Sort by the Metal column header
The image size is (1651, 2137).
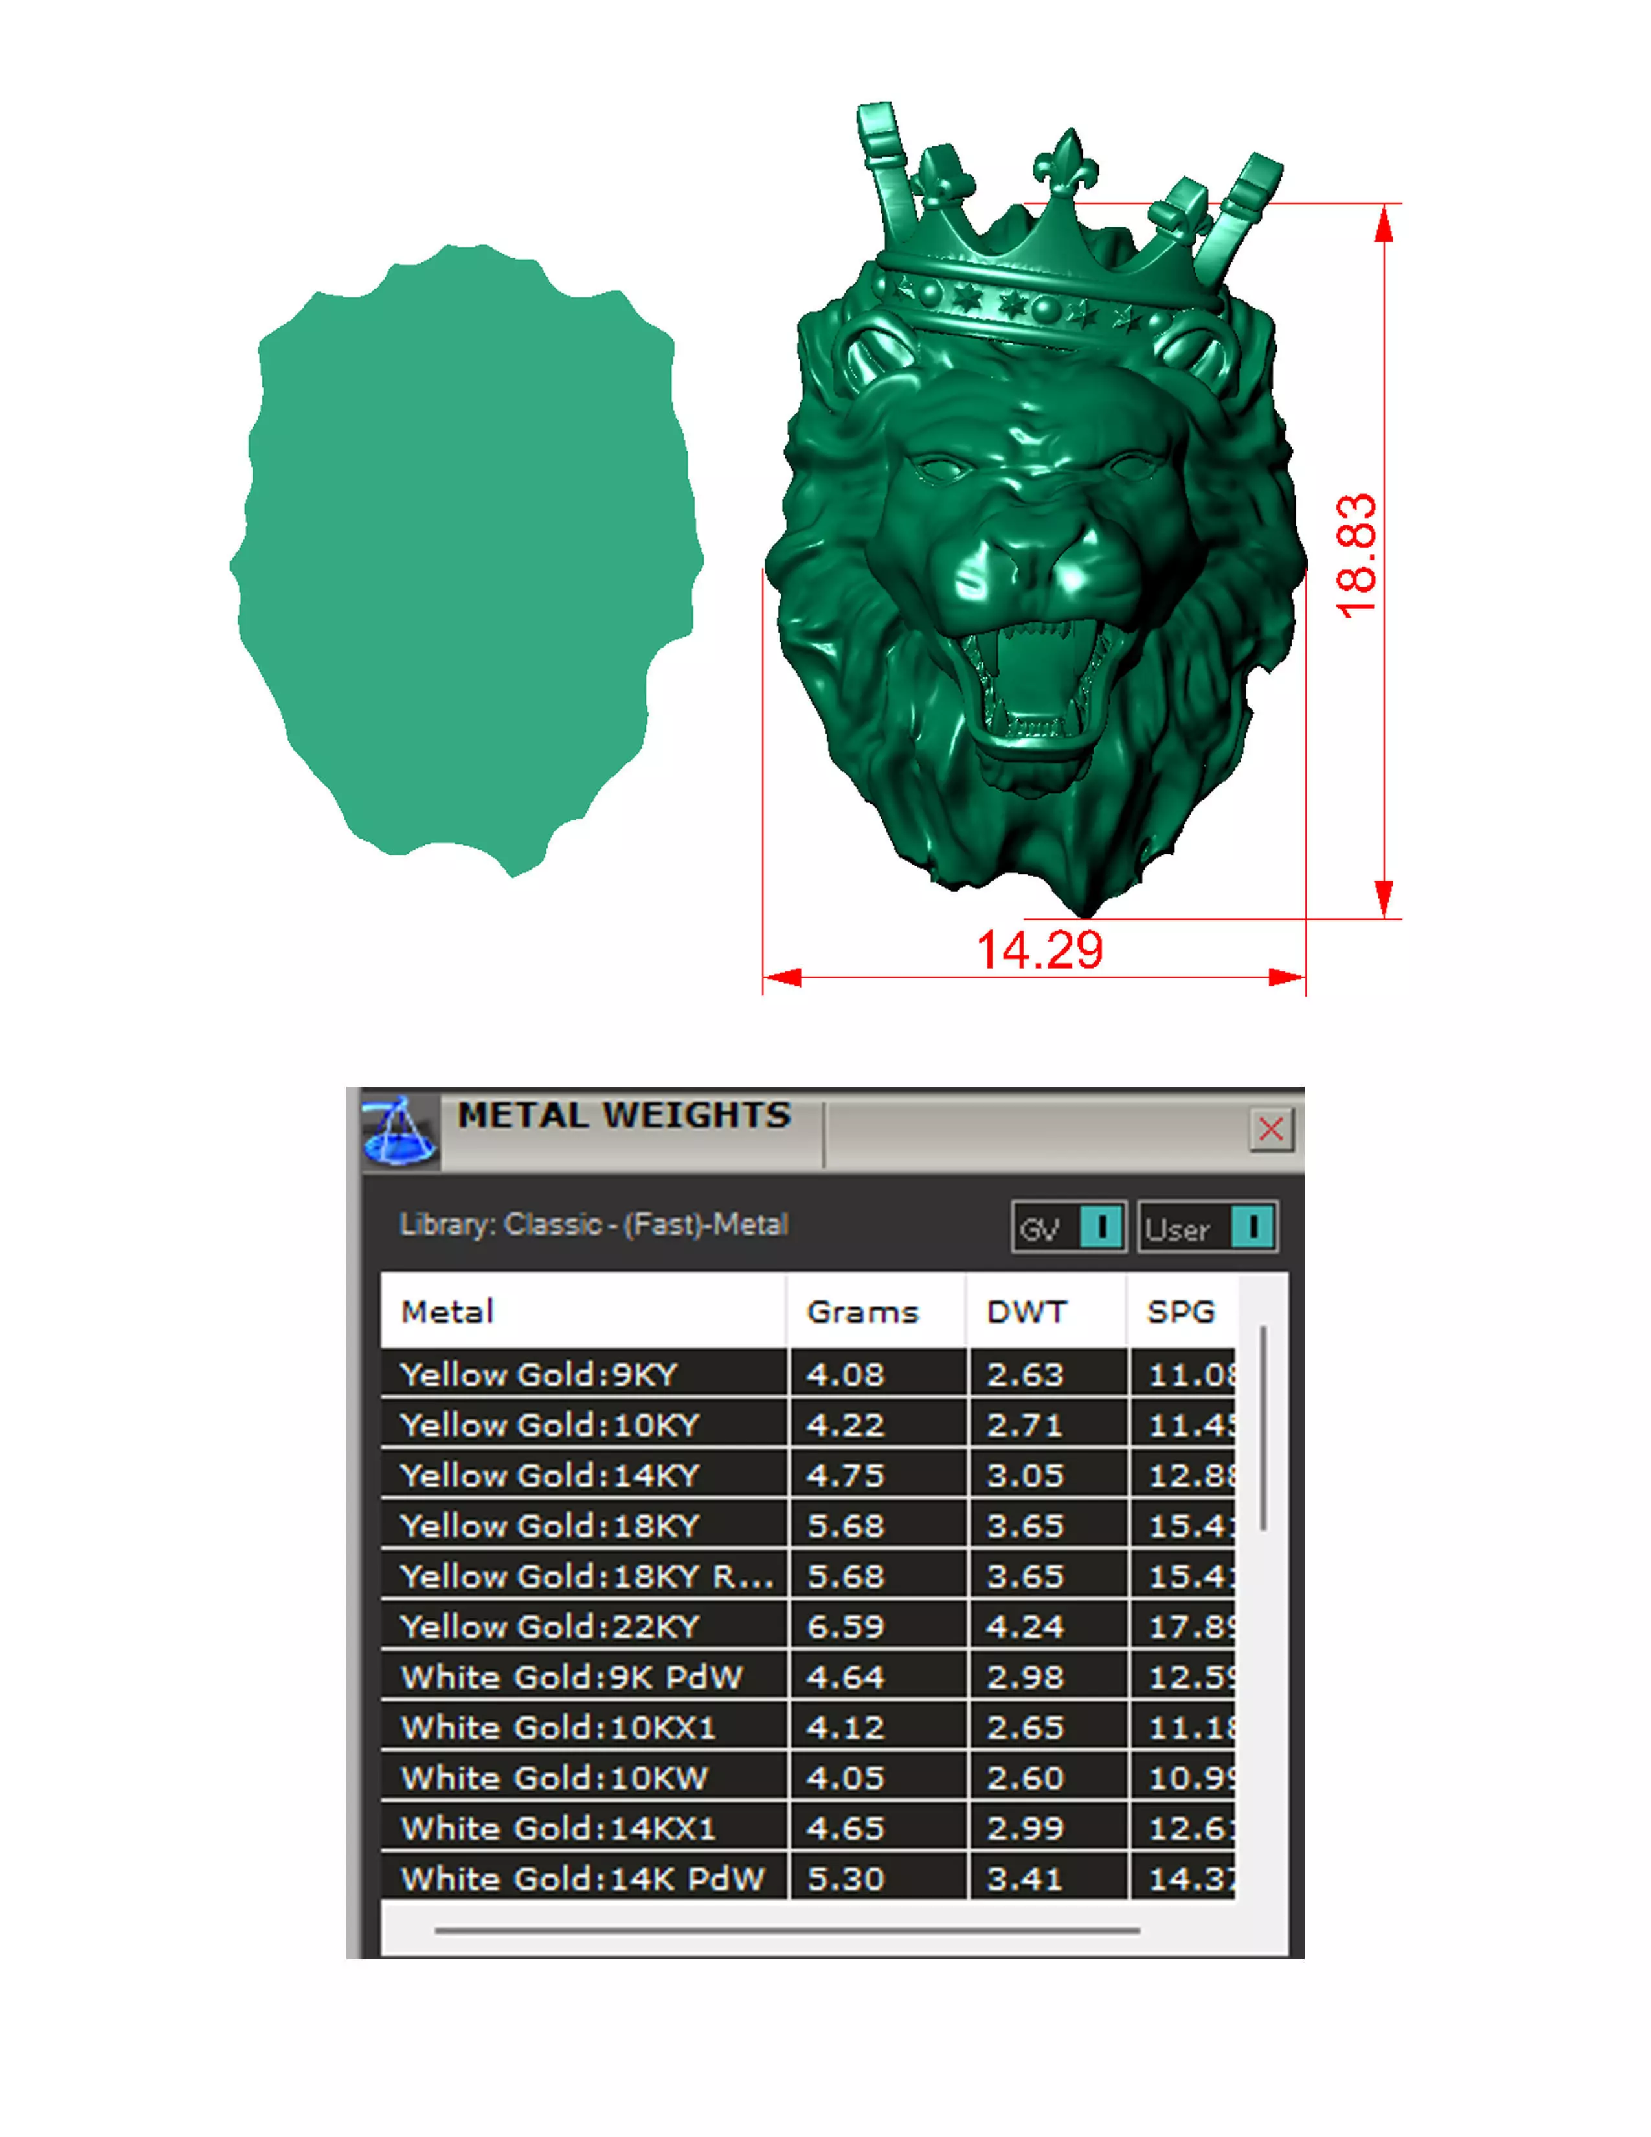[583, 1311]
